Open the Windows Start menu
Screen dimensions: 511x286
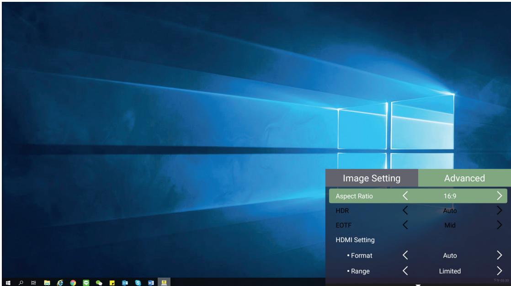tap(8, 282)
